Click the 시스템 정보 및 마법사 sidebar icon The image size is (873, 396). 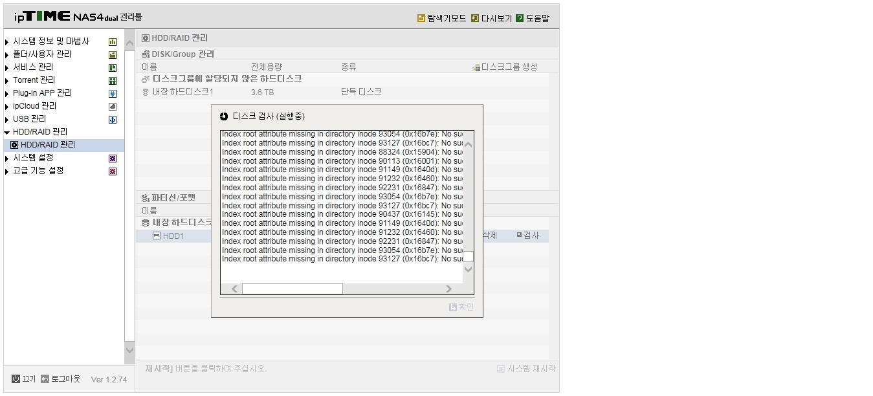pos(113,42)
